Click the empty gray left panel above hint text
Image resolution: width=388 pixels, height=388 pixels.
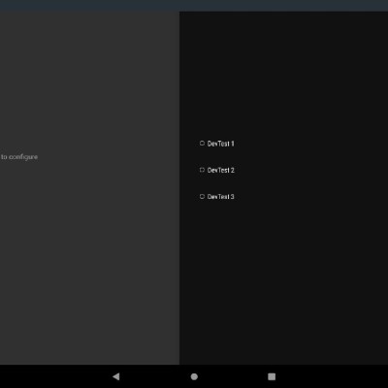89,81
